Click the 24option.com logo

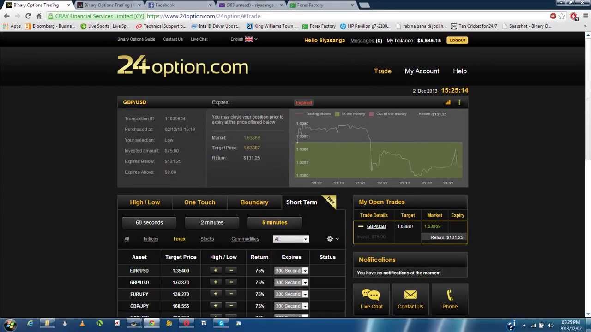pyautogui.click(x=183, y=66)
